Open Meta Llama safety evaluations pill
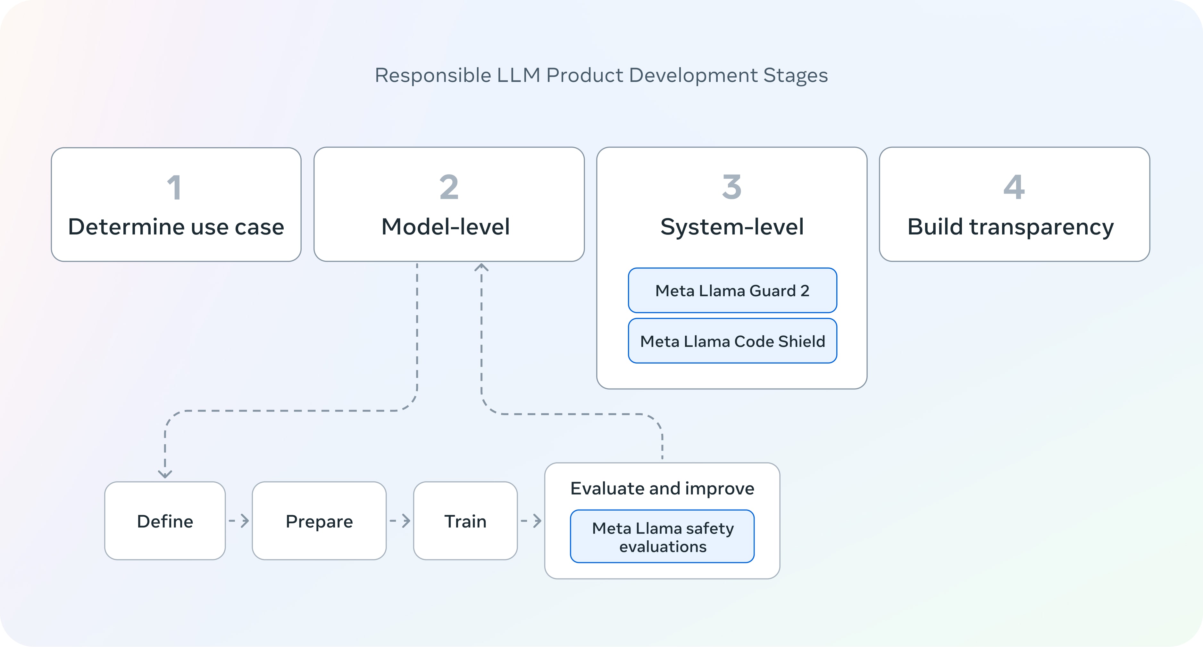The image size is (1203, 647). [x=662, y=537]
